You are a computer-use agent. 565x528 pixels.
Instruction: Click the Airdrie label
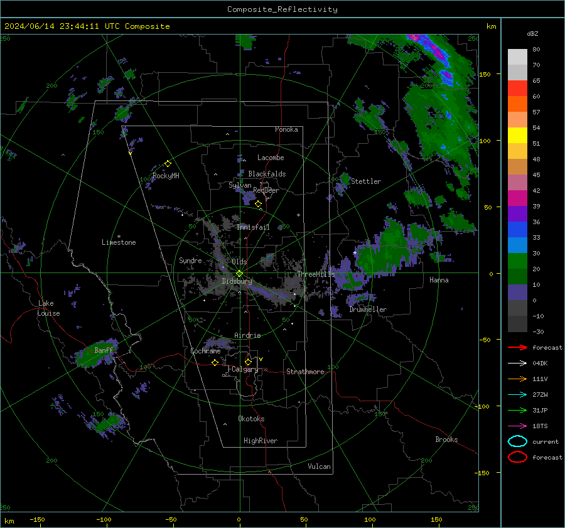[x=247, y=335]
